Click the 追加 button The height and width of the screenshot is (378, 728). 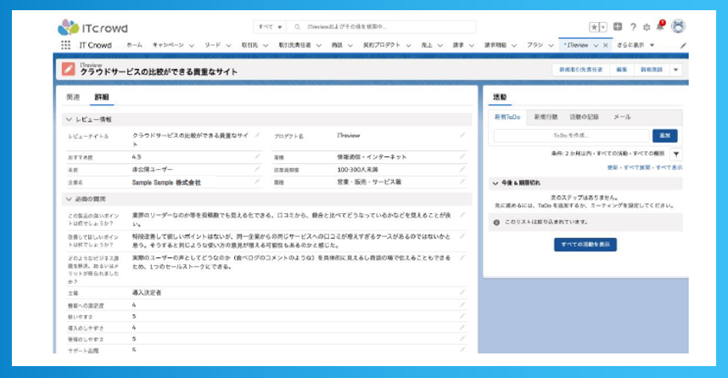(x=665, y=135)
